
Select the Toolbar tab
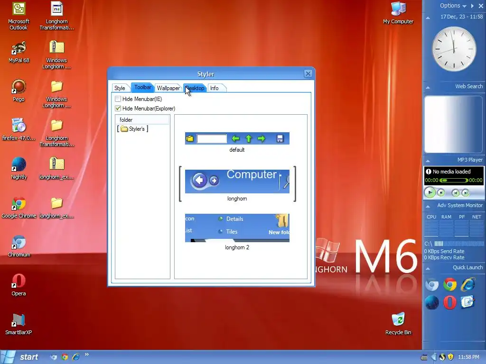142,88
